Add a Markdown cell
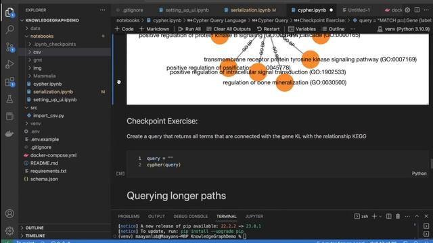 [x=154, y=29]
